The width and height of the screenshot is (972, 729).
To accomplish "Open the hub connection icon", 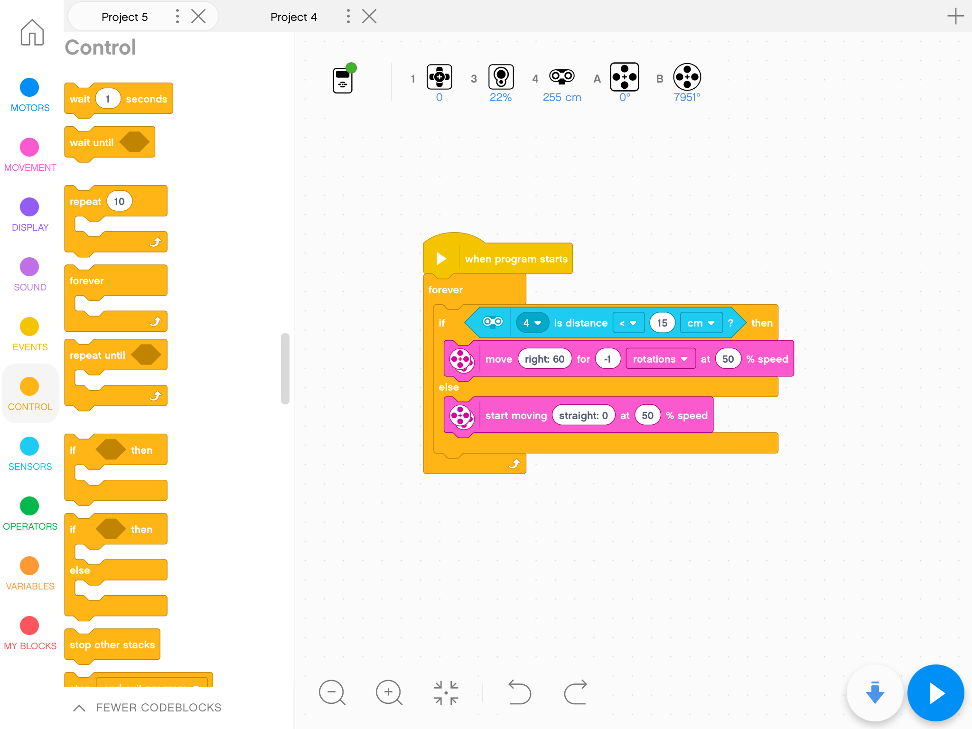I will click(x=343, y=79).
